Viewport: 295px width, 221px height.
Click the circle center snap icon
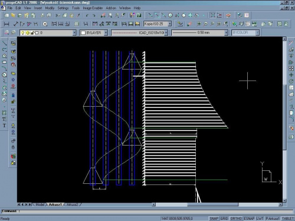pyautogui.click(x=171, y=15)
